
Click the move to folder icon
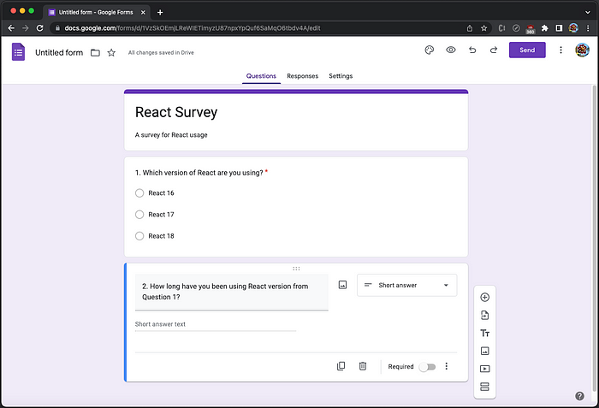95,53
